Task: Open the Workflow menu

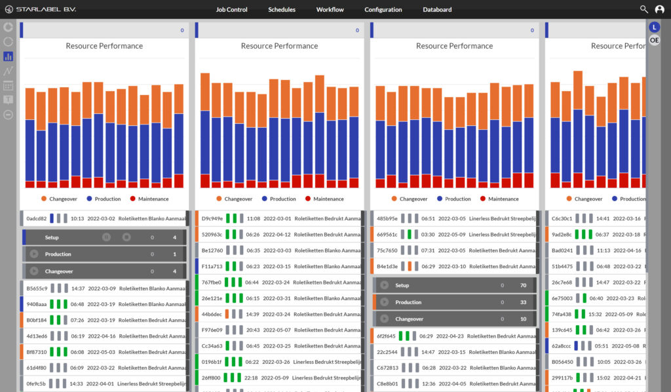Action: (x=330, y=9)
